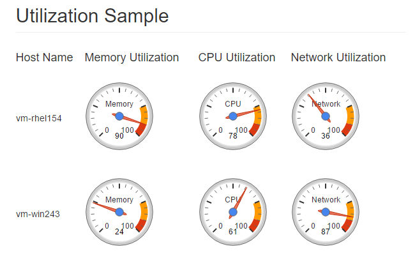Click the 24 reading on Memory gauge
415x258 pixels.
pos(119,232)
